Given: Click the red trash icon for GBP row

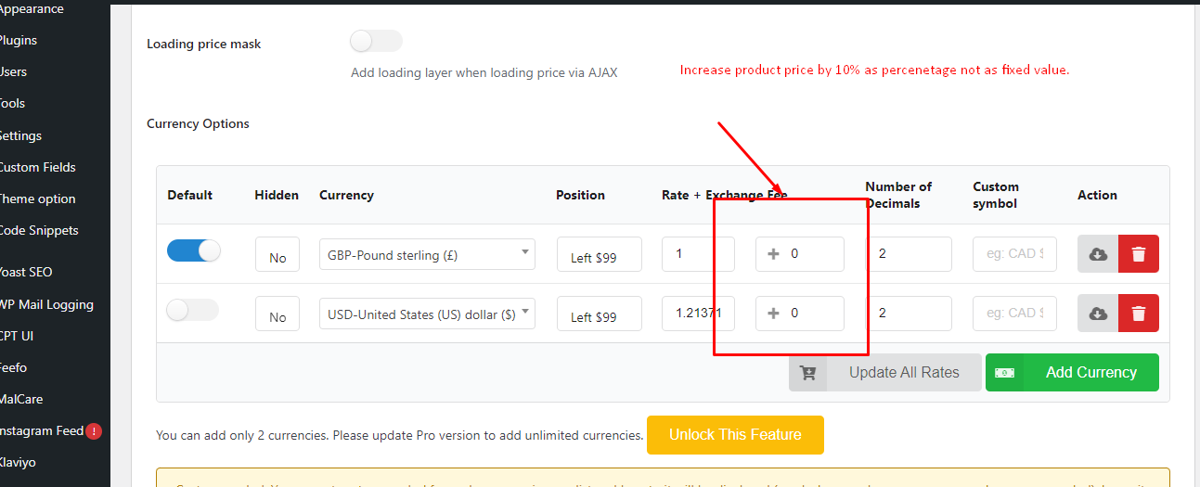Looking at the screenshot, I should pyautogui.click(x=1139, y=254).
